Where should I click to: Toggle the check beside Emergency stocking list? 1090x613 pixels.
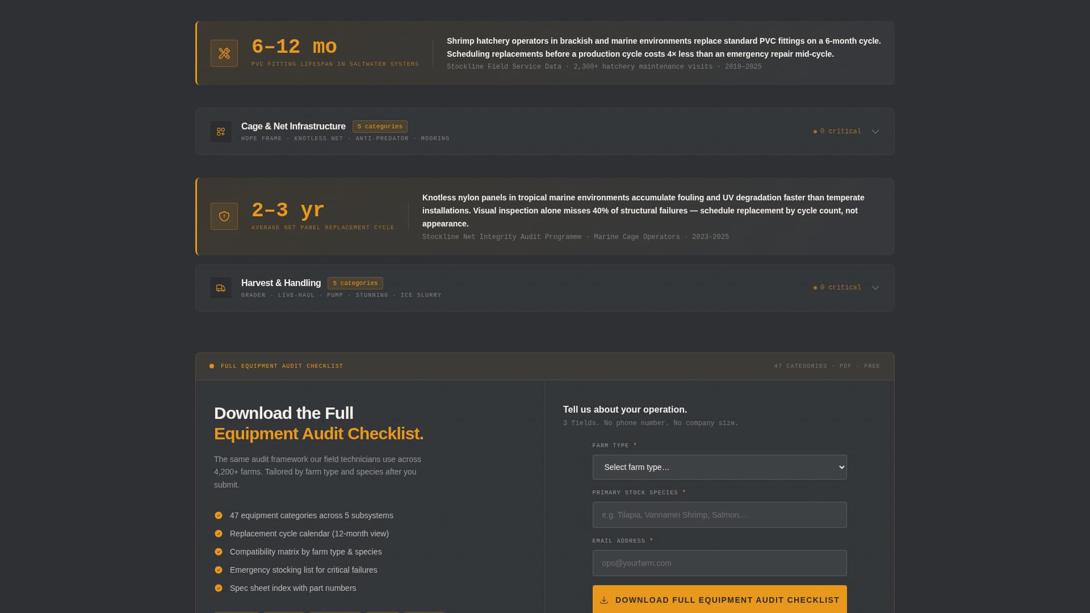(219, 570)
